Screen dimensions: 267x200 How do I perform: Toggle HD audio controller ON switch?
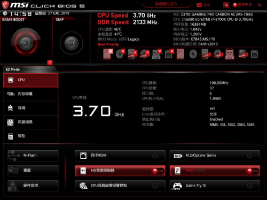pos(158,171)
